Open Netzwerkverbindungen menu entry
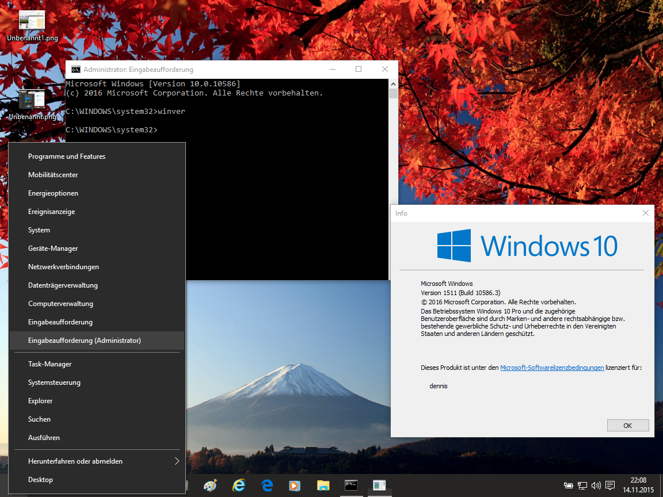Screen dimensions: 663x497 97,267
